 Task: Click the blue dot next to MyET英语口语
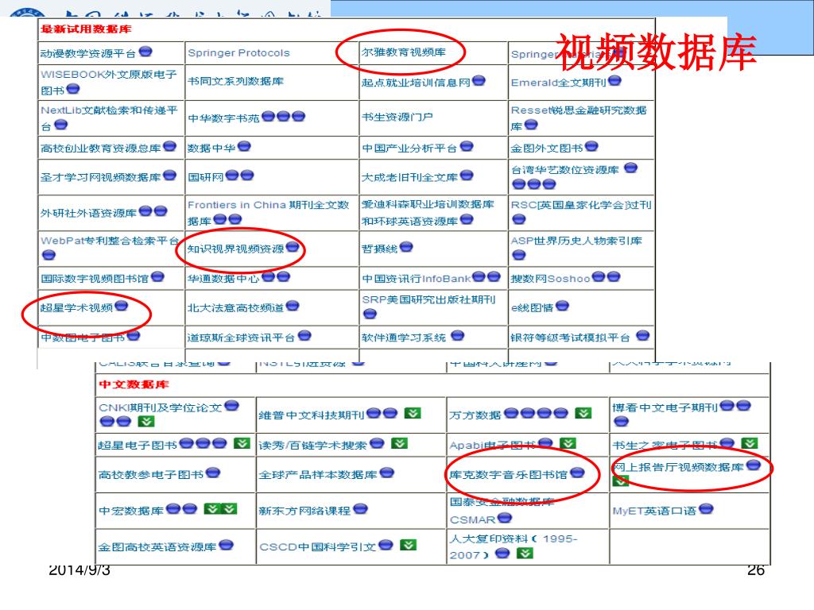[x=706, y=509]
